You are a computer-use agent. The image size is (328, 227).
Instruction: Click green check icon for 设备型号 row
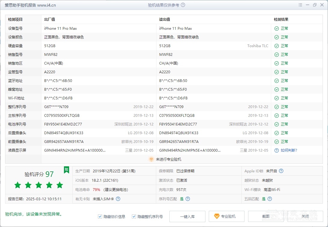(277, 29)
